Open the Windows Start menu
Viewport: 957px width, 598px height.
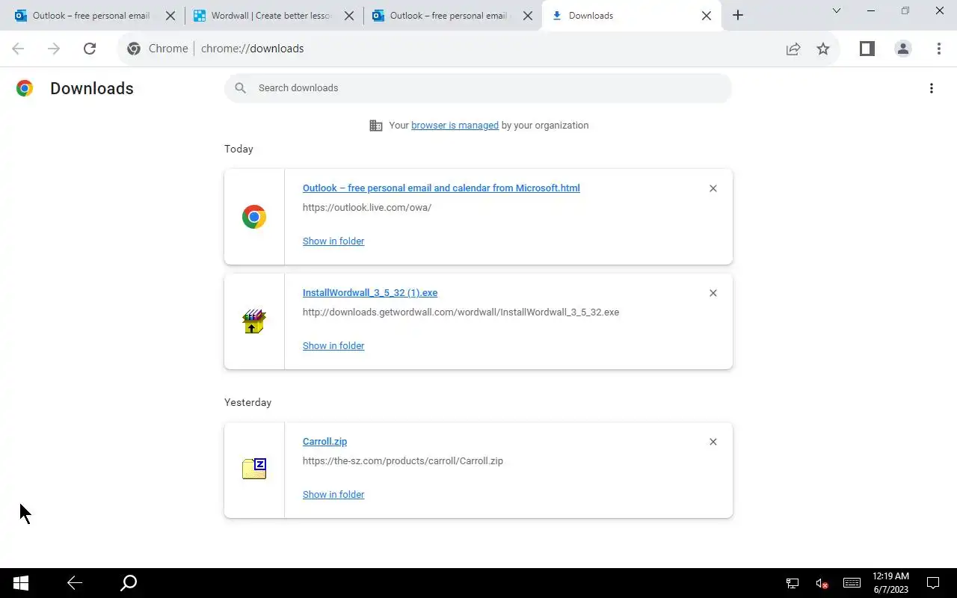[x=21, y=583]
